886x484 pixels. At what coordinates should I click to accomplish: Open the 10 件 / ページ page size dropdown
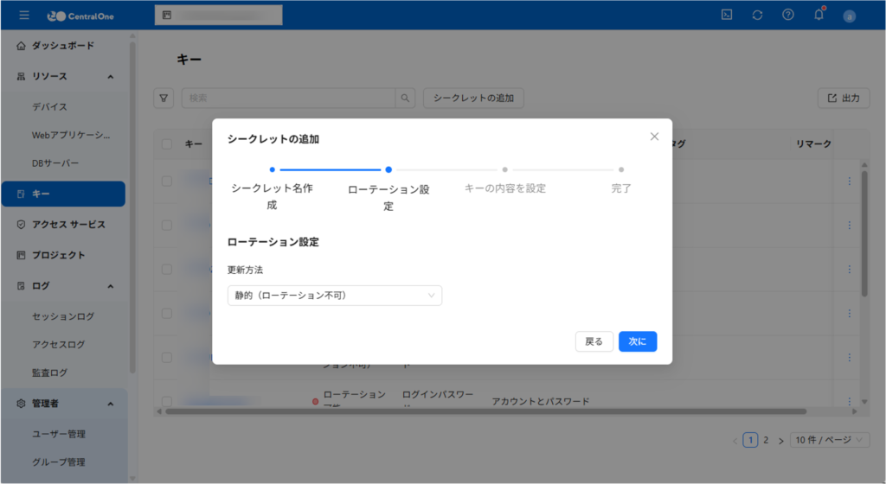click(831, 440)
